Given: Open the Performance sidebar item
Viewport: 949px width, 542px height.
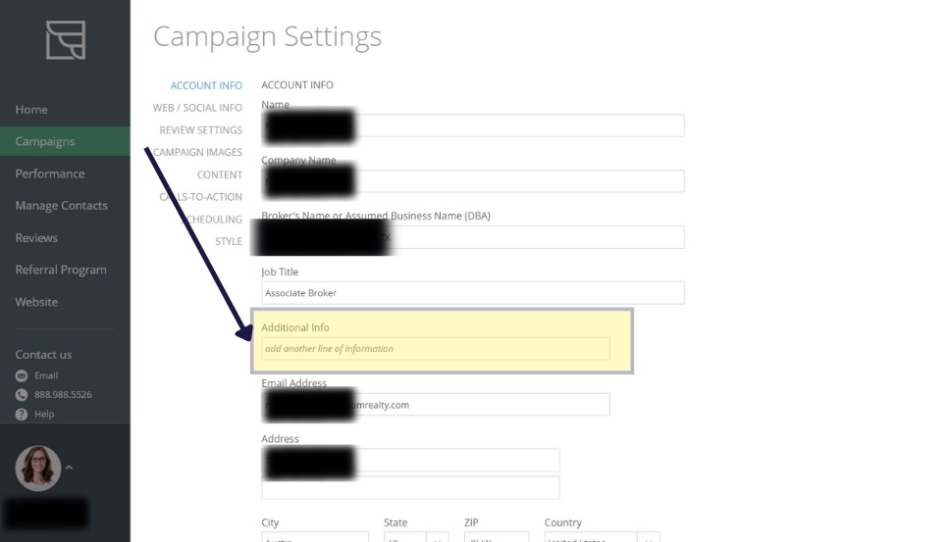Looking at the screenshot, I should tap(50, 173).
